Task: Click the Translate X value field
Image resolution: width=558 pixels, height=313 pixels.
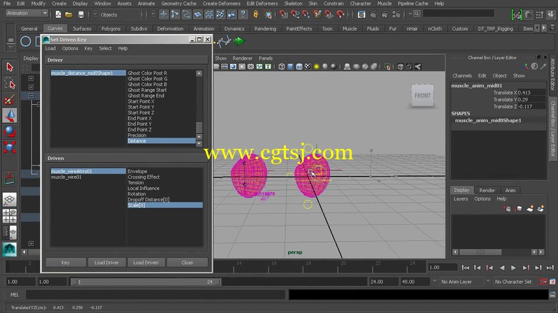Action: pos(531,93)
